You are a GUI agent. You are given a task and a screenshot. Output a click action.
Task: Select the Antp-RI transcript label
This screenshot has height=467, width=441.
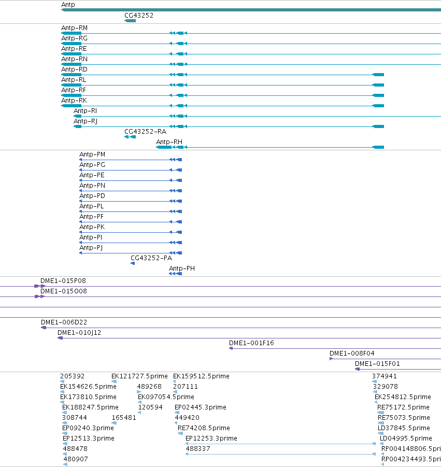[85, 111]
